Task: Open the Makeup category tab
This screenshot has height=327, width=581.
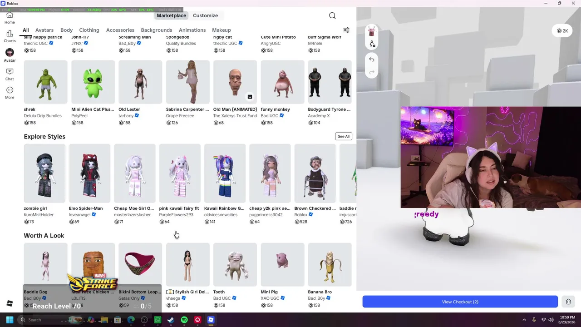Action: pyautogui.click(x=222, y=30)
